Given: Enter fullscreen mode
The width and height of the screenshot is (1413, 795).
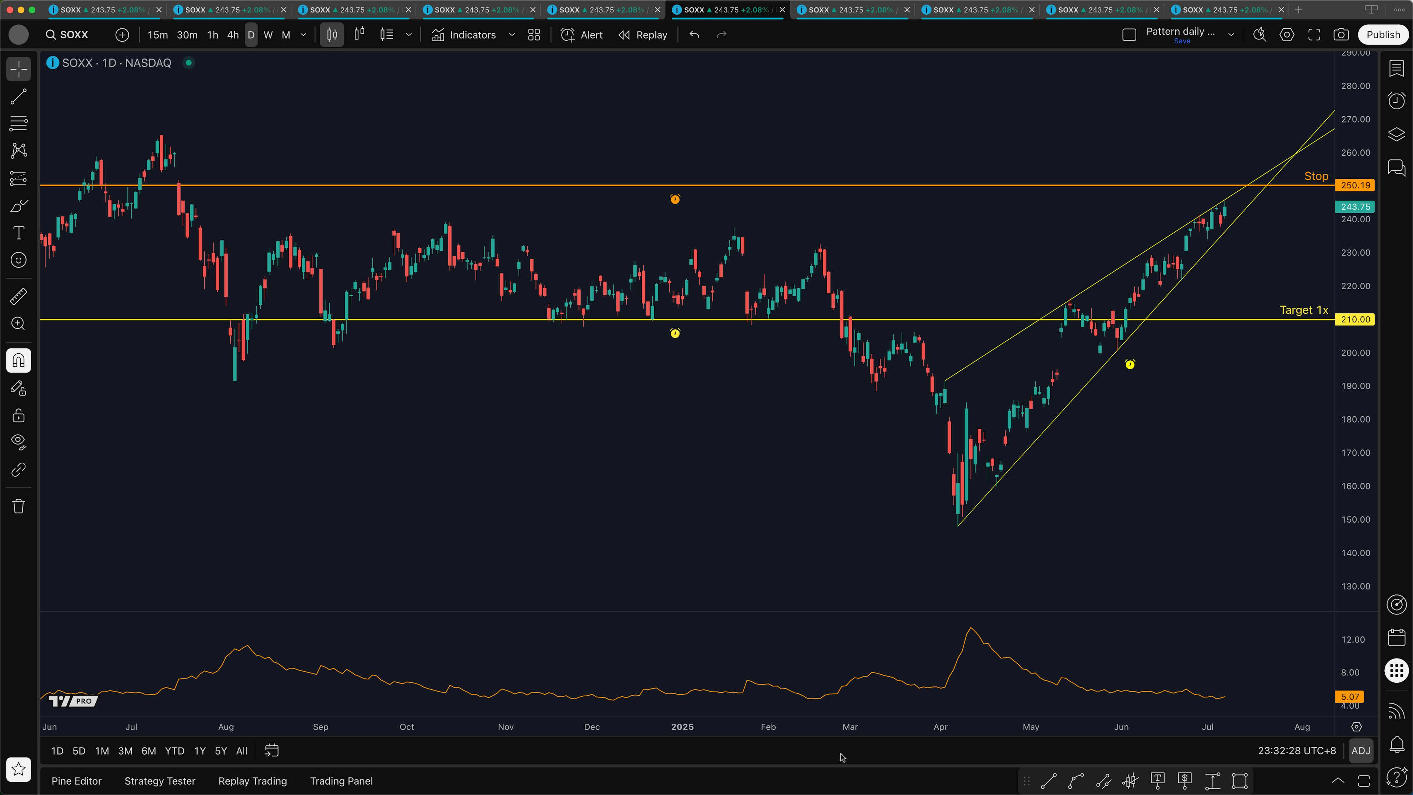Looking at the screenshot, I should 1314,35.
